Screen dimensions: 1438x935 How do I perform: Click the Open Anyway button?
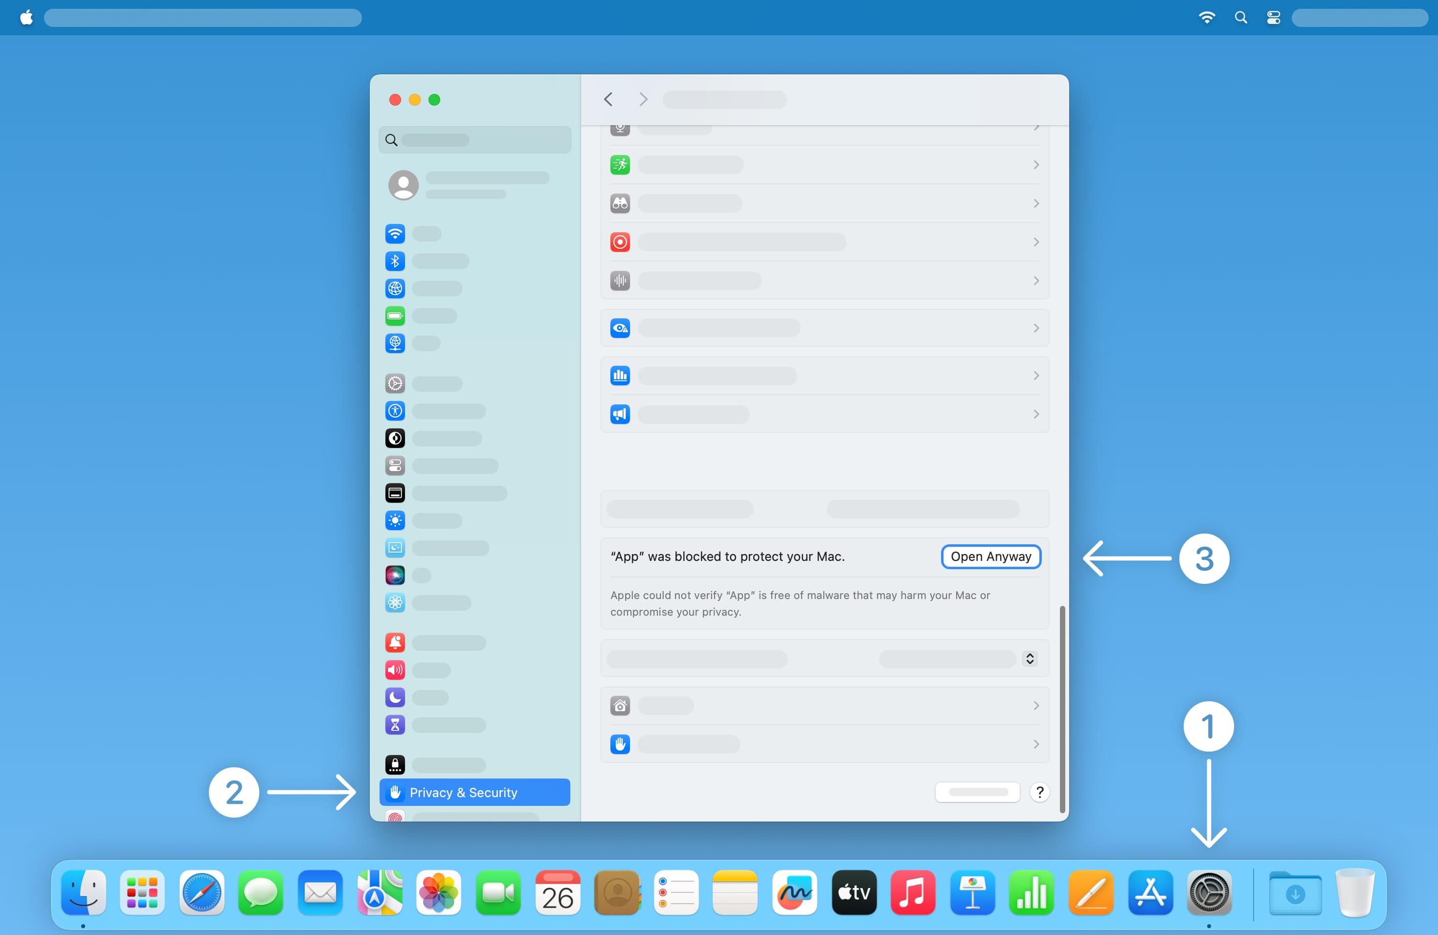990,557
